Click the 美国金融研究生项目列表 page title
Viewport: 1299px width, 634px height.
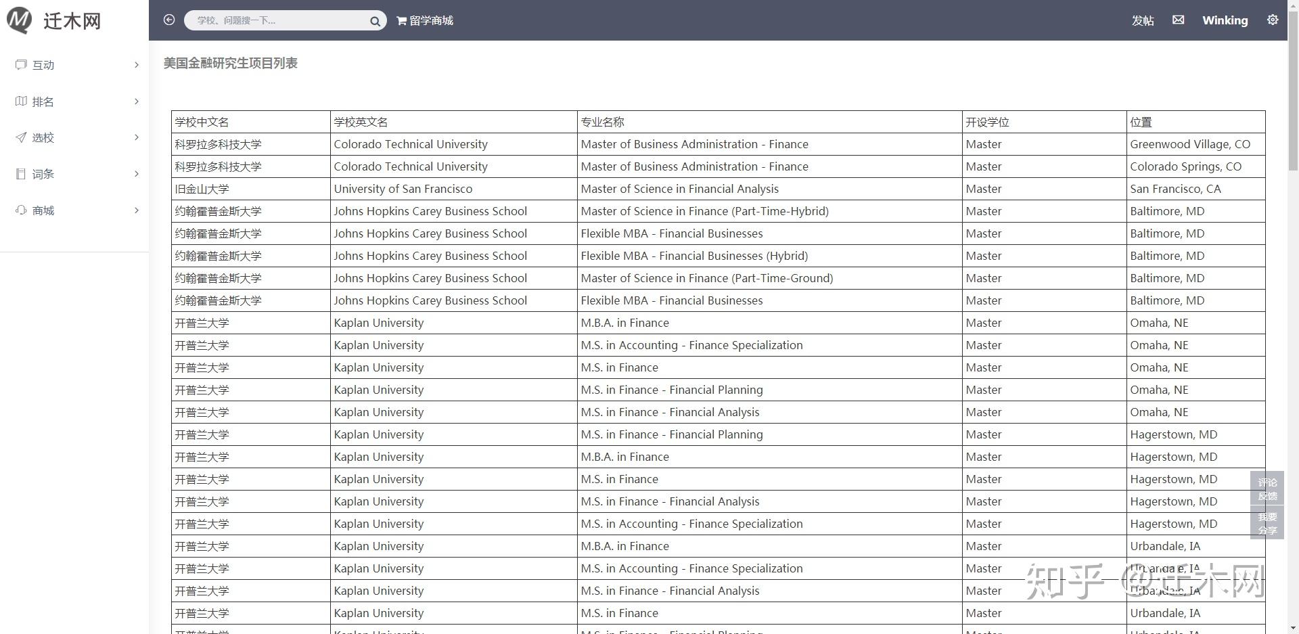(x=230, y=63)
